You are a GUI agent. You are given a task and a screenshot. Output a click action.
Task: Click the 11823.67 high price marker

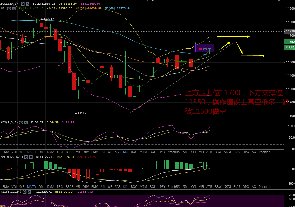point(47,19)
